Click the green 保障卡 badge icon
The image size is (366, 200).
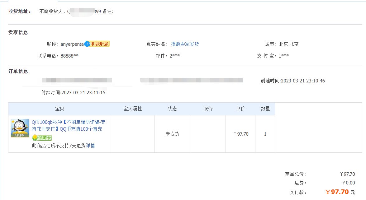(x=42, y=138)
